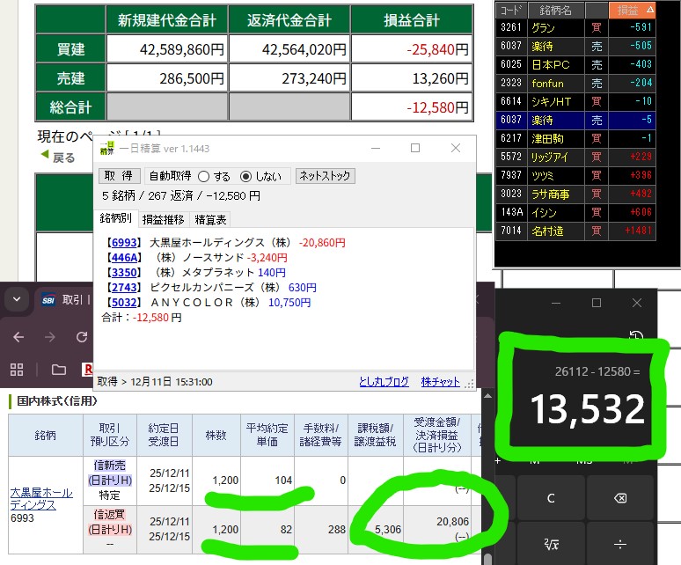The height and width of the screenshot is (565, 681).
Task: Click the 戻る back link
Action: coord(58,158)
